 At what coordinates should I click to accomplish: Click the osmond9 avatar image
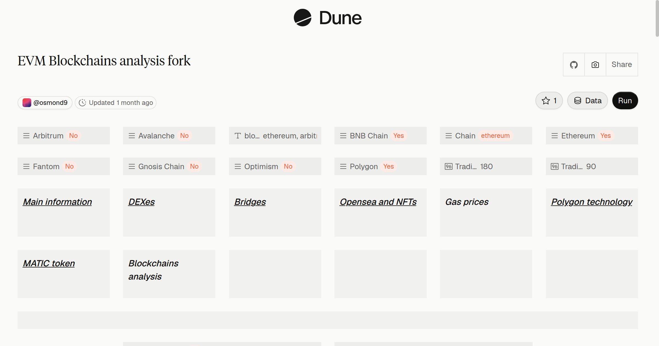pyautogui.click(x=27, y=103)
